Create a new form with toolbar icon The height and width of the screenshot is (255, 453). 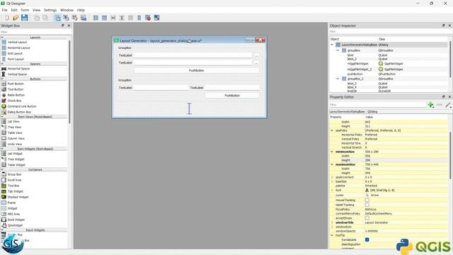click(x=7, y=18)
